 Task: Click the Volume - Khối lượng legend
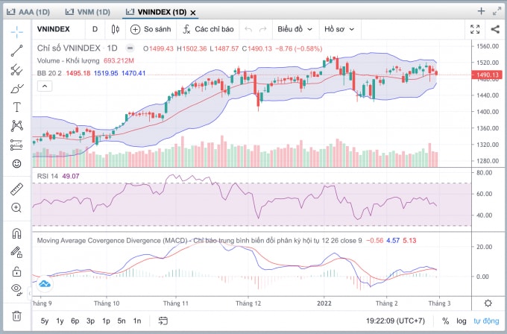pyautogui.click(x=69, y=61)
